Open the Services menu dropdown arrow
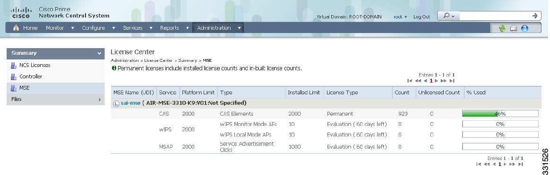 point(151,28)
